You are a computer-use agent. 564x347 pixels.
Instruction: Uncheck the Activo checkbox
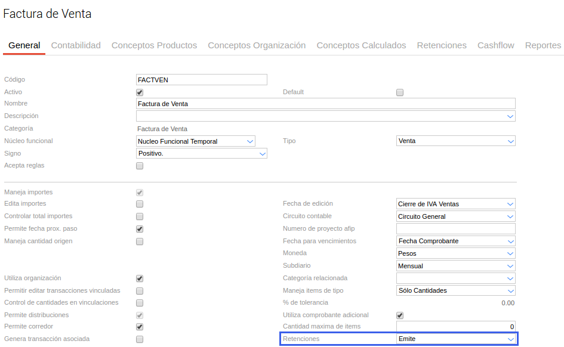click(x=140, y=92)
